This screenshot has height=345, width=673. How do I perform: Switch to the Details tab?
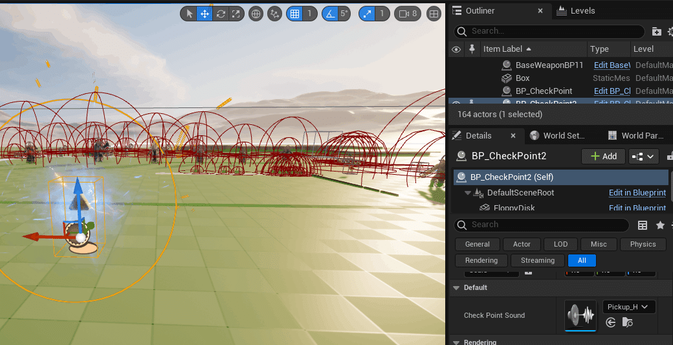(478, 135)
